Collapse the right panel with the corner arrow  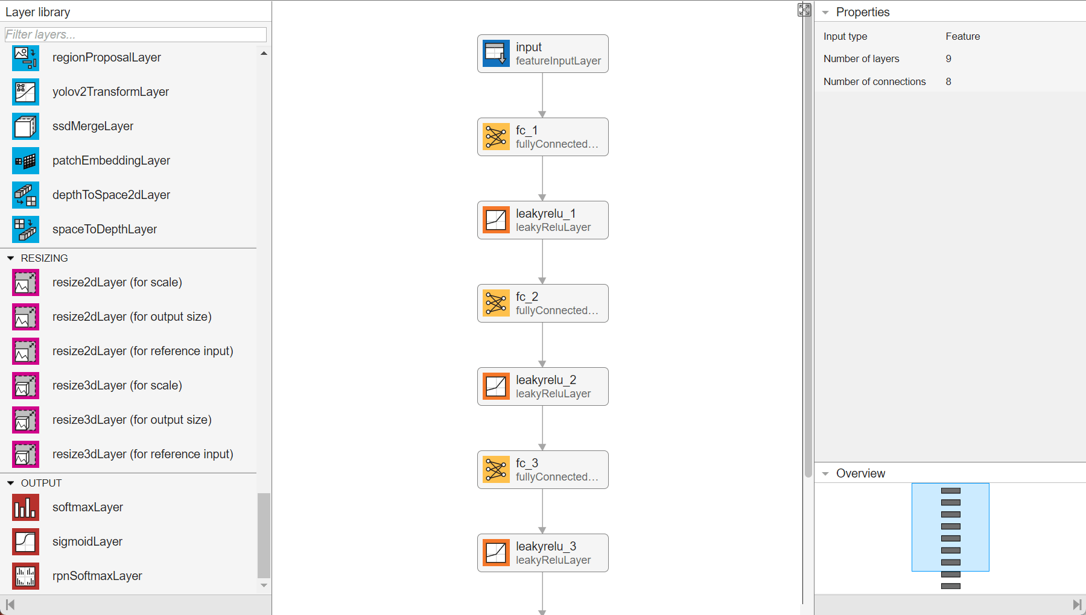(1077, 605)
